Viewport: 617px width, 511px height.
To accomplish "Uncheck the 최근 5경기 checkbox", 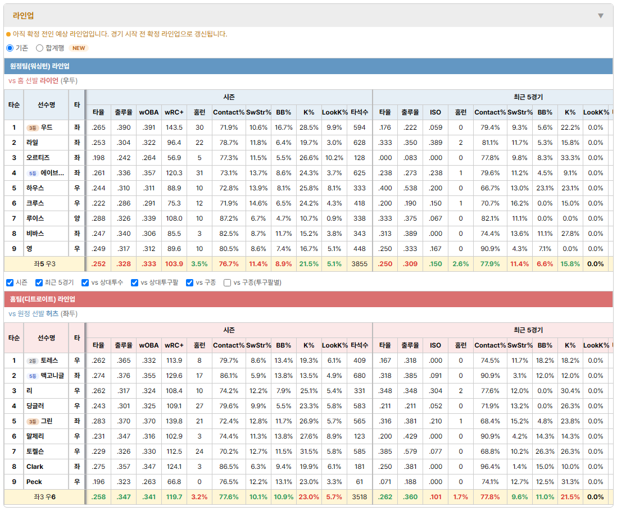I will pyautogui.click(x=39, y=282).
